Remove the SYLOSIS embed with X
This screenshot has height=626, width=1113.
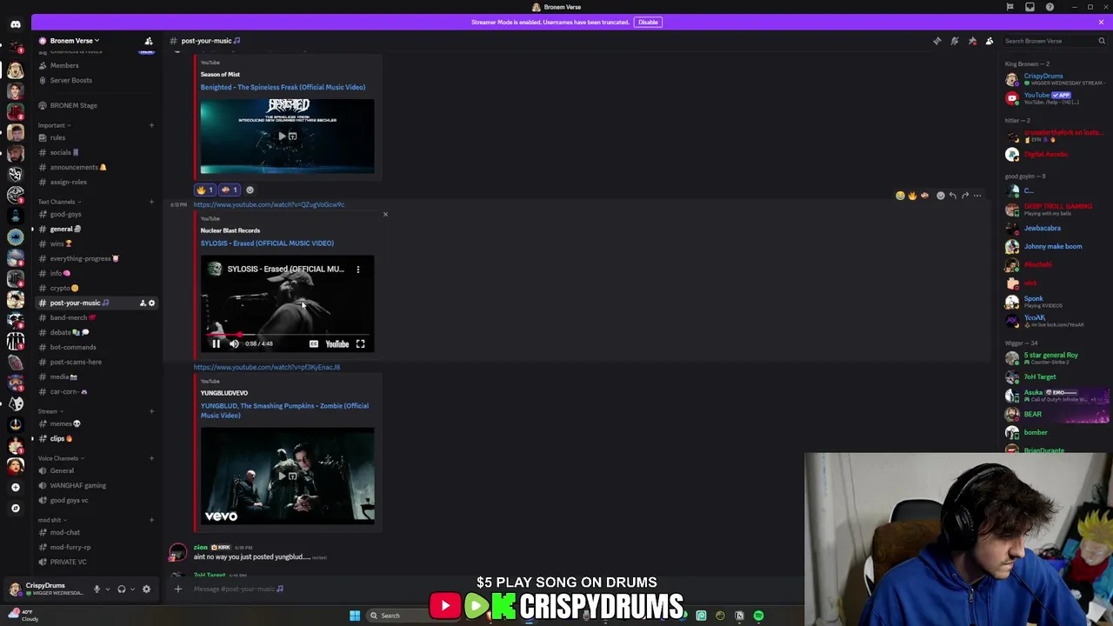pos(385,215)
